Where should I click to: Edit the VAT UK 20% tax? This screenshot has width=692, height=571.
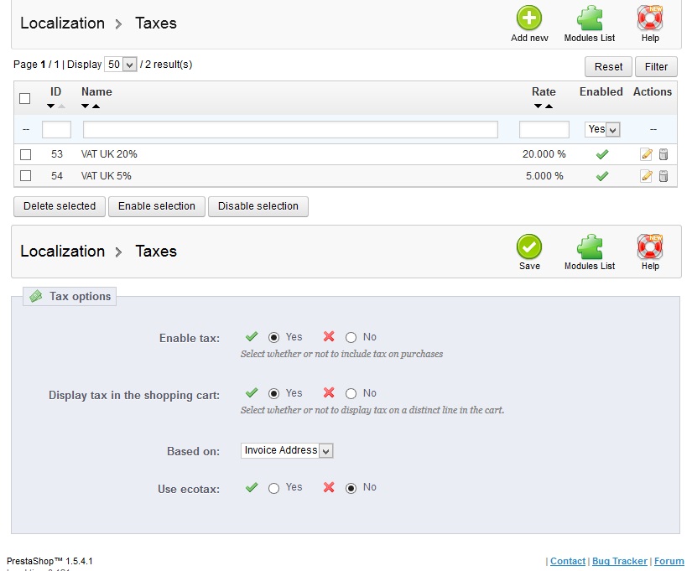click(x=646, y=154)
